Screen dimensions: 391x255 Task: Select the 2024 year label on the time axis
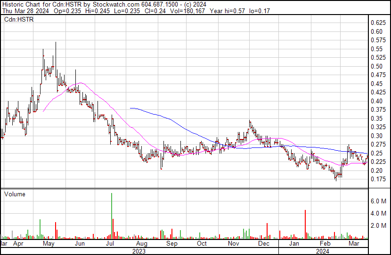pyautogui.click(x=322, y=251)
